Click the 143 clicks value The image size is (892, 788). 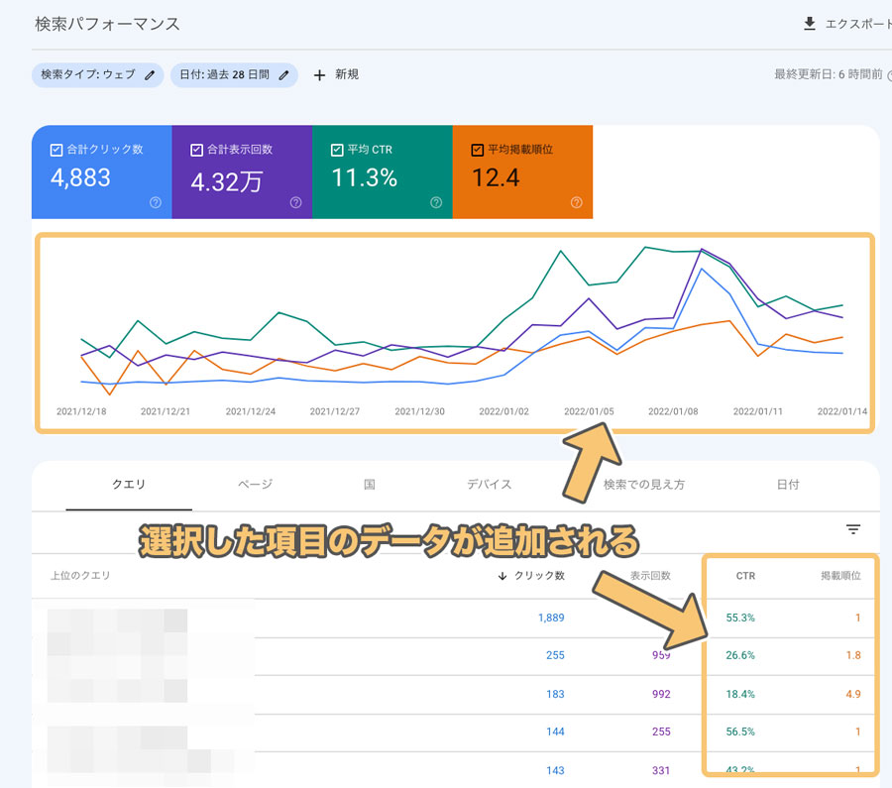[x=555, y=770]
